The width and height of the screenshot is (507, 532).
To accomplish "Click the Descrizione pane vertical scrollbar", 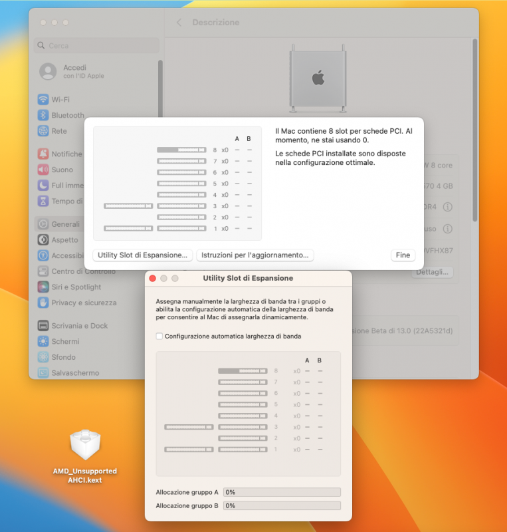I will click(x=475, y=130).
